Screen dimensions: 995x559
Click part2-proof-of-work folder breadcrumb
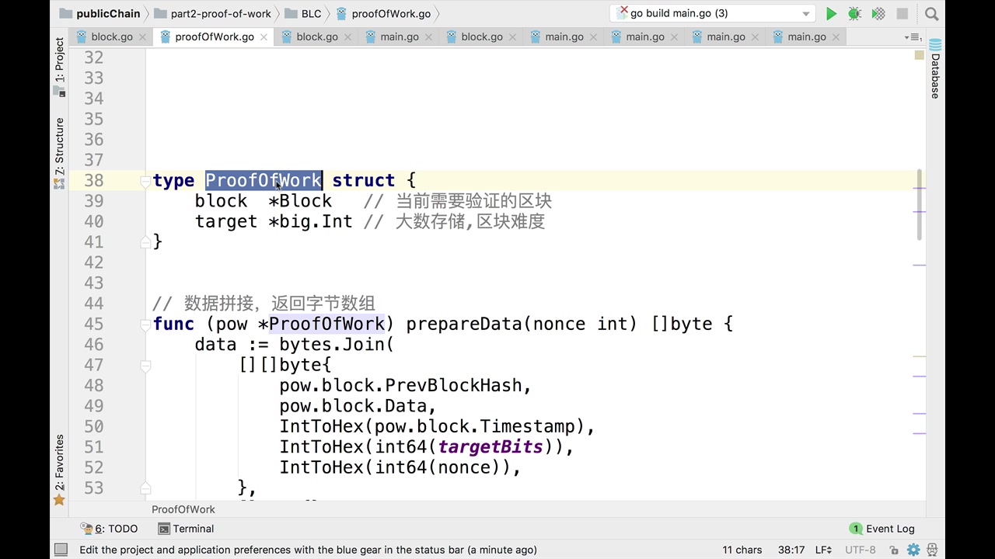[212, 13]
